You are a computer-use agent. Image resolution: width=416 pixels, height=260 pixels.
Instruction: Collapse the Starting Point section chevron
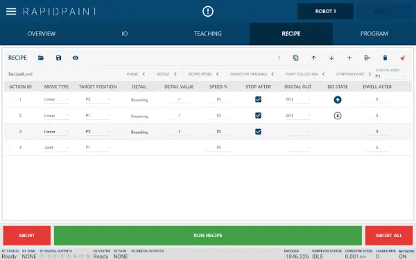point(370,74)
